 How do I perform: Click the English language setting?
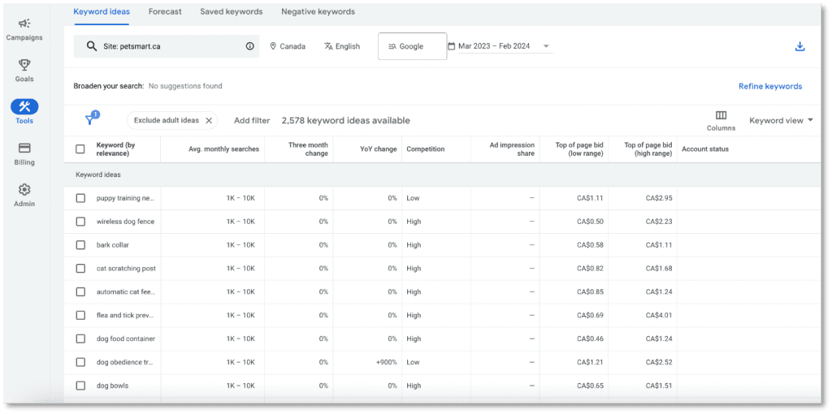[x=342, y=46]
